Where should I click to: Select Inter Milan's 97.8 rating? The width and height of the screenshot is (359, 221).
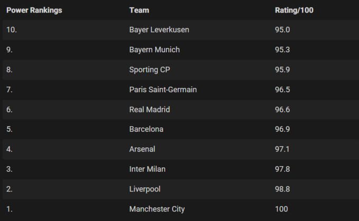click(x=282, y=169)
